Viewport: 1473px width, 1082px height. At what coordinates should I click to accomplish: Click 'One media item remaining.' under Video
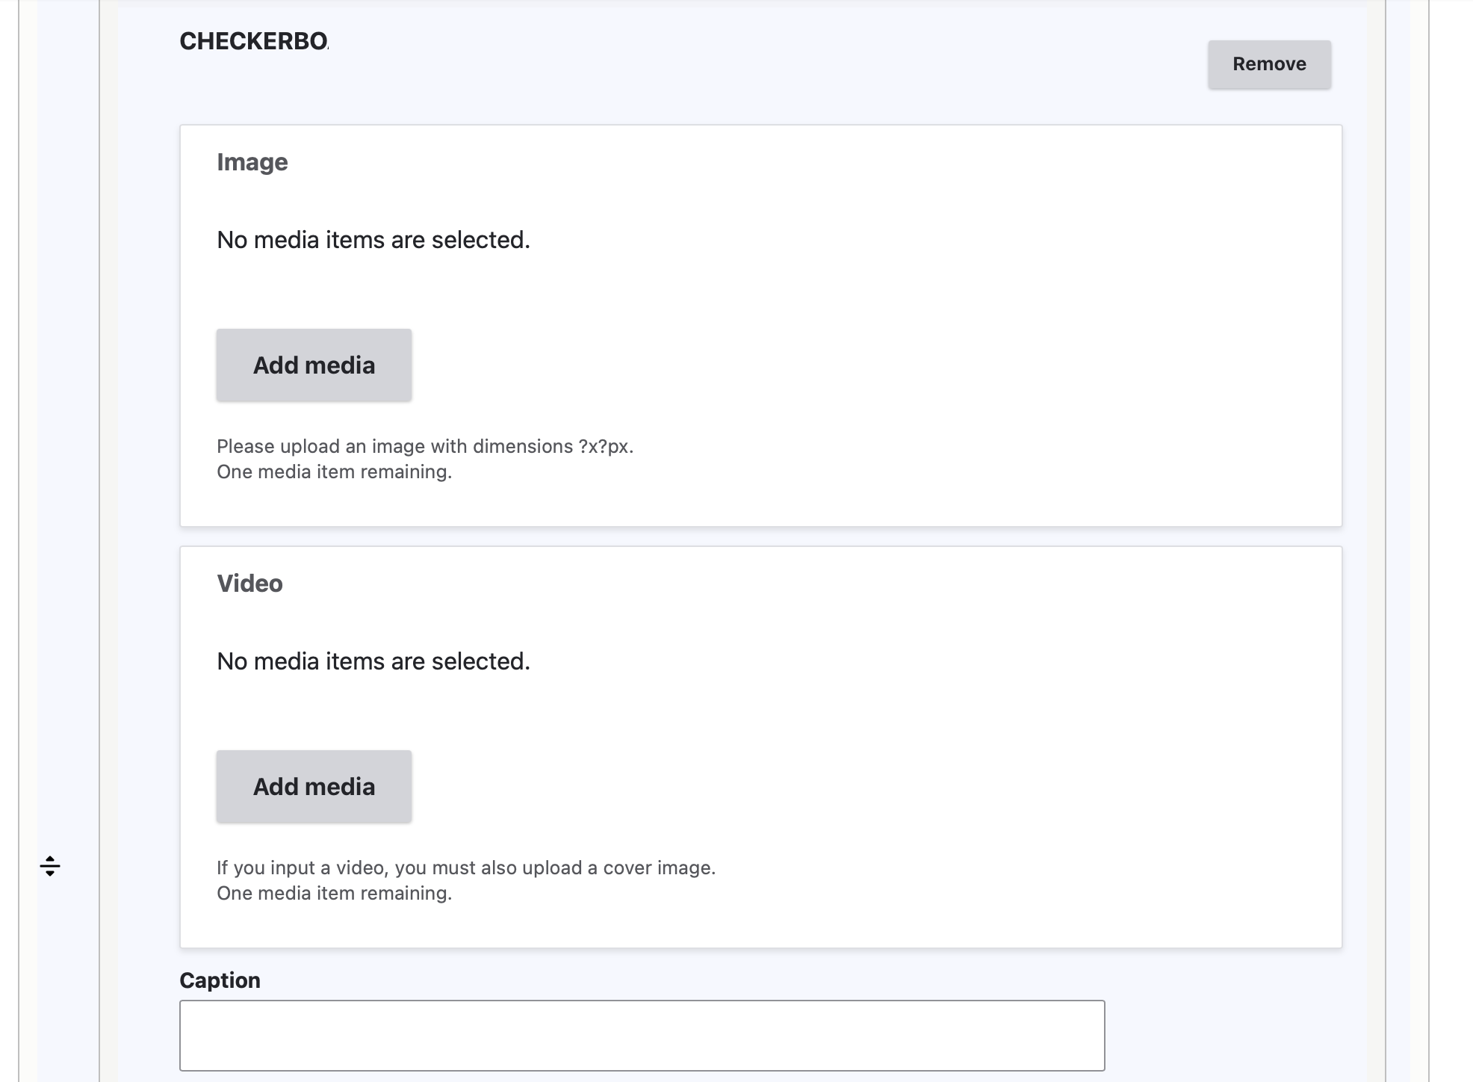click(334, 893)
